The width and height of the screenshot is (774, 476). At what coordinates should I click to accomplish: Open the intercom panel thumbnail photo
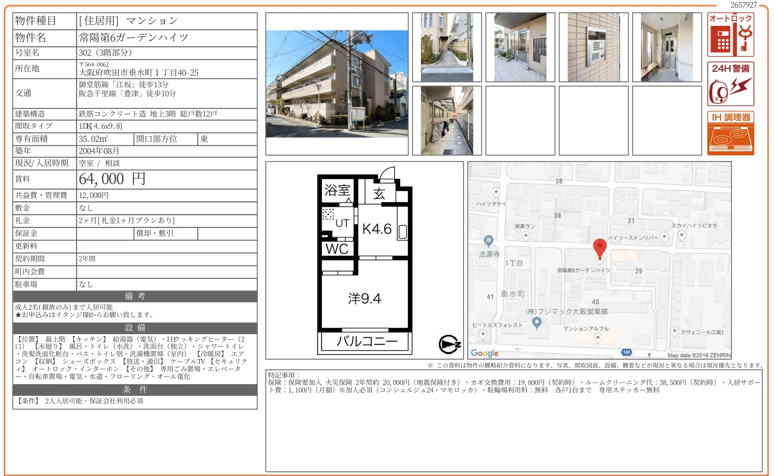(593, 47)
